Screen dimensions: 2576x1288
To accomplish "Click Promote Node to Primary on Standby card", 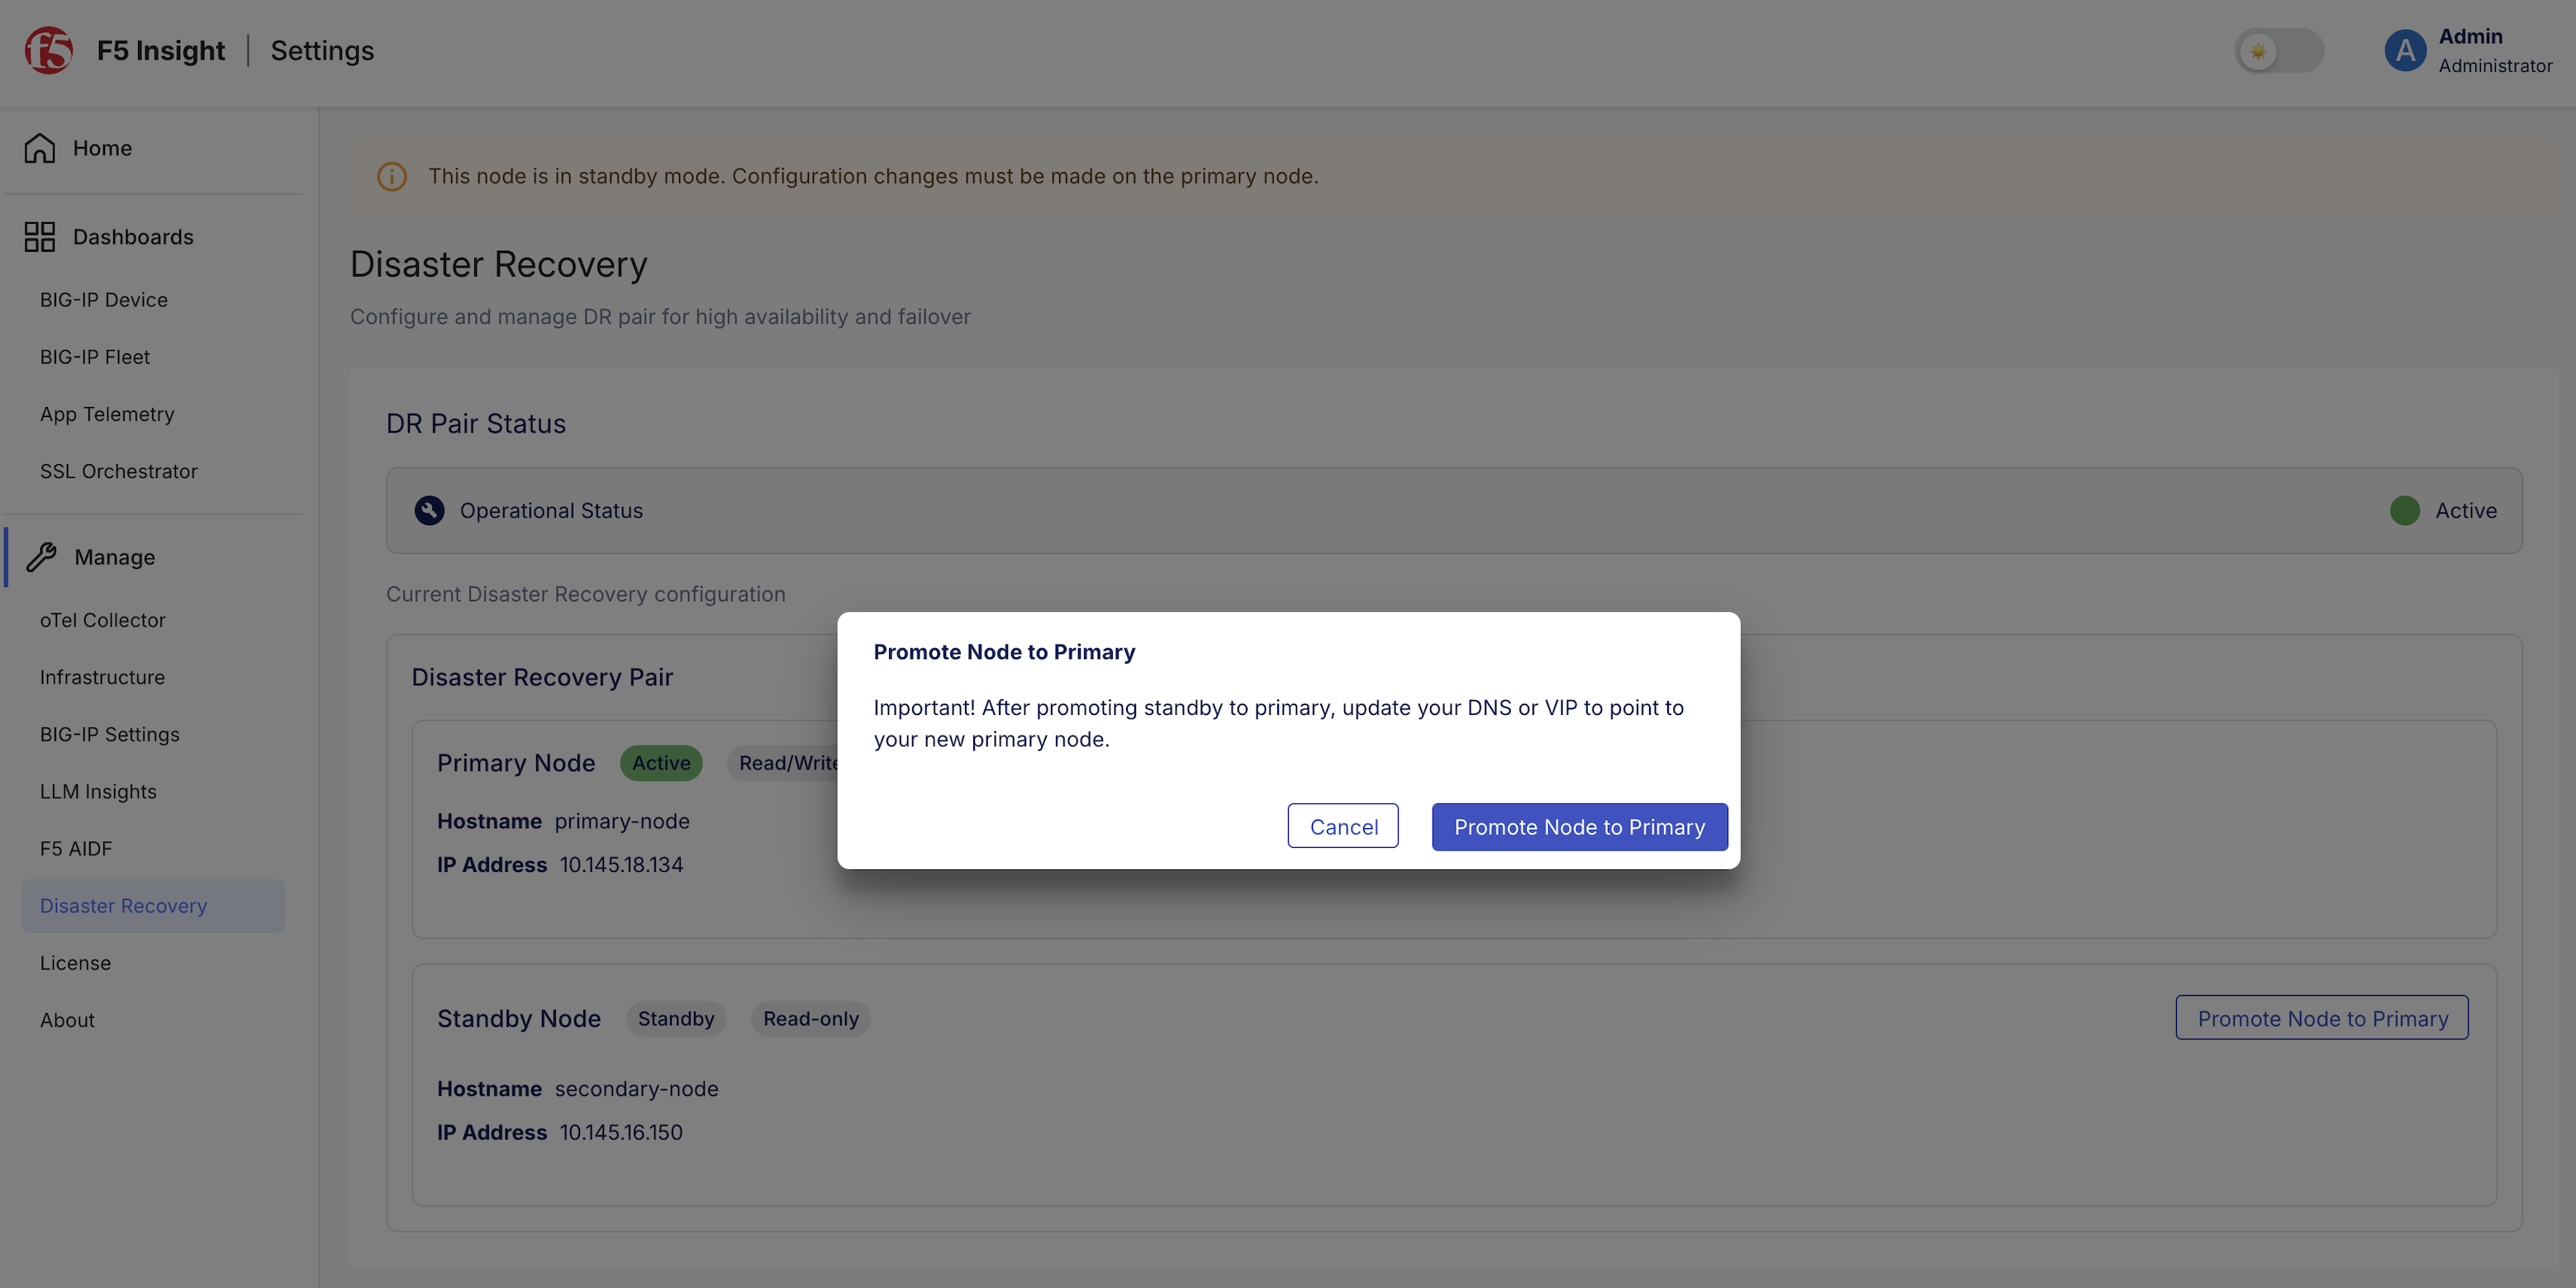I will coord(2322,1018).
